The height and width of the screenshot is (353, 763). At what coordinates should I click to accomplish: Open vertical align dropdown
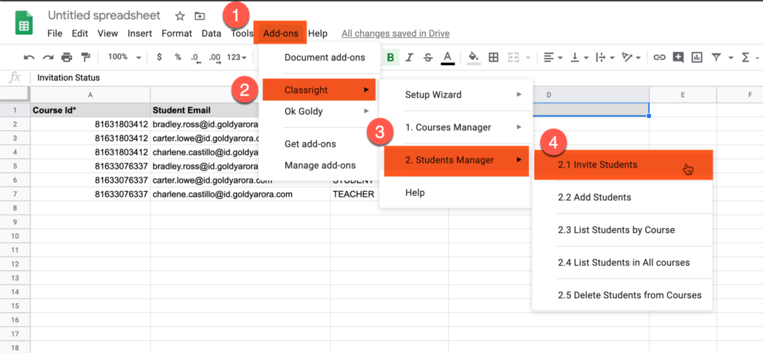click(x=579, y=58)
